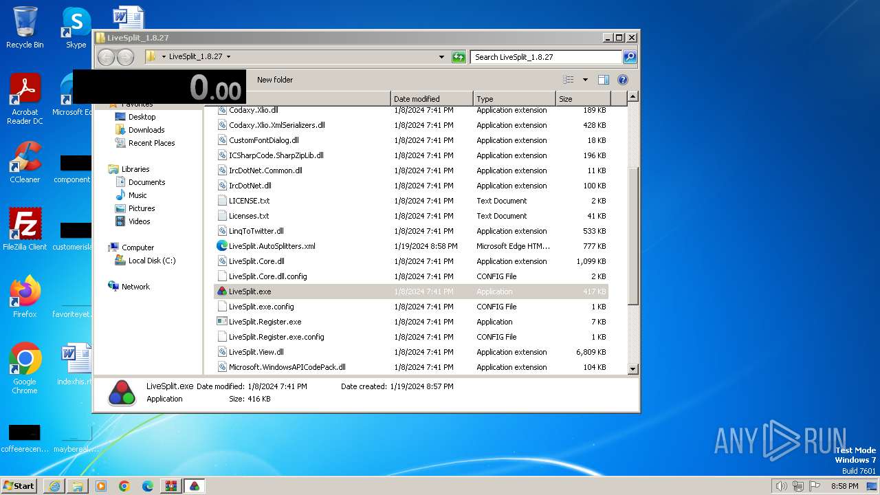880x495 pixels.
Task: Click the LiveSplit.exe.config file icon
Action: (x=222, y=307)
